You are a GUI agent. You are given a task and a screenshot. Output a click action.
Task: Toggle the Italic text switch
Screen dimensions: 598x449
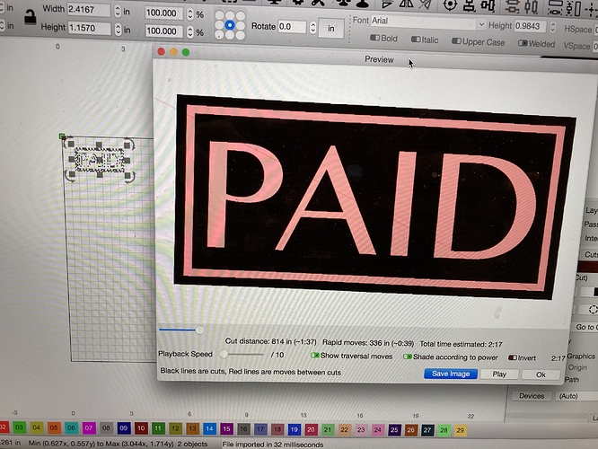click(x=416, y=40)
